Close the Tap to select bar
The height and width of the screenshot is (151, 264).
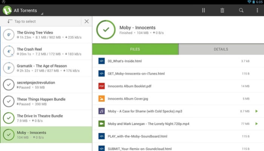coord(86,21)
